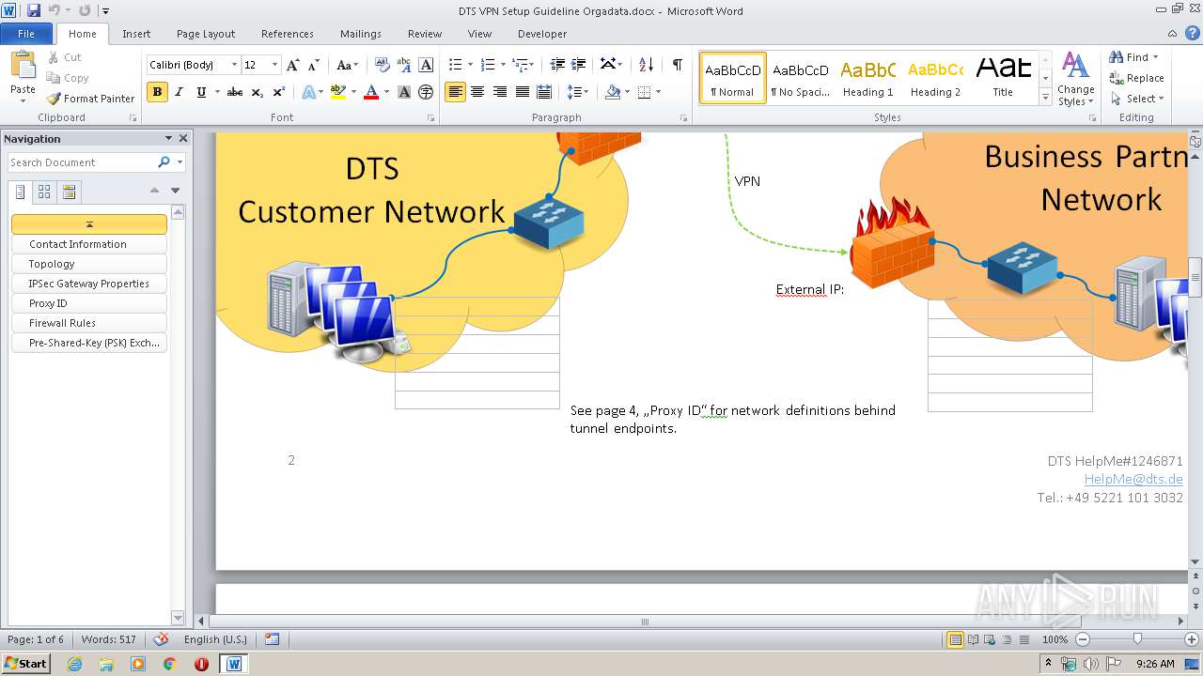Toggle bold formatting
Image resolution: width=1203 pixels, height=676 pixels.
(157, 92)
